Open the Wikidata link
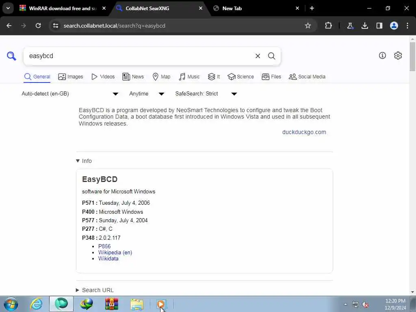416x312 pixels. tap(108, 258)
